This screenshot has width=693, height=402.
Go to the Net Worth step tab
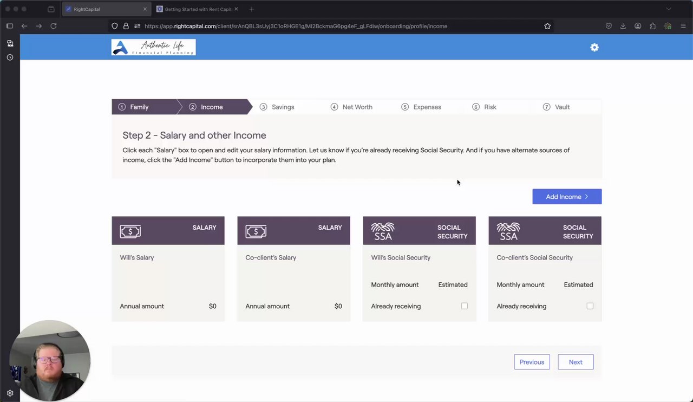[357, 107]
